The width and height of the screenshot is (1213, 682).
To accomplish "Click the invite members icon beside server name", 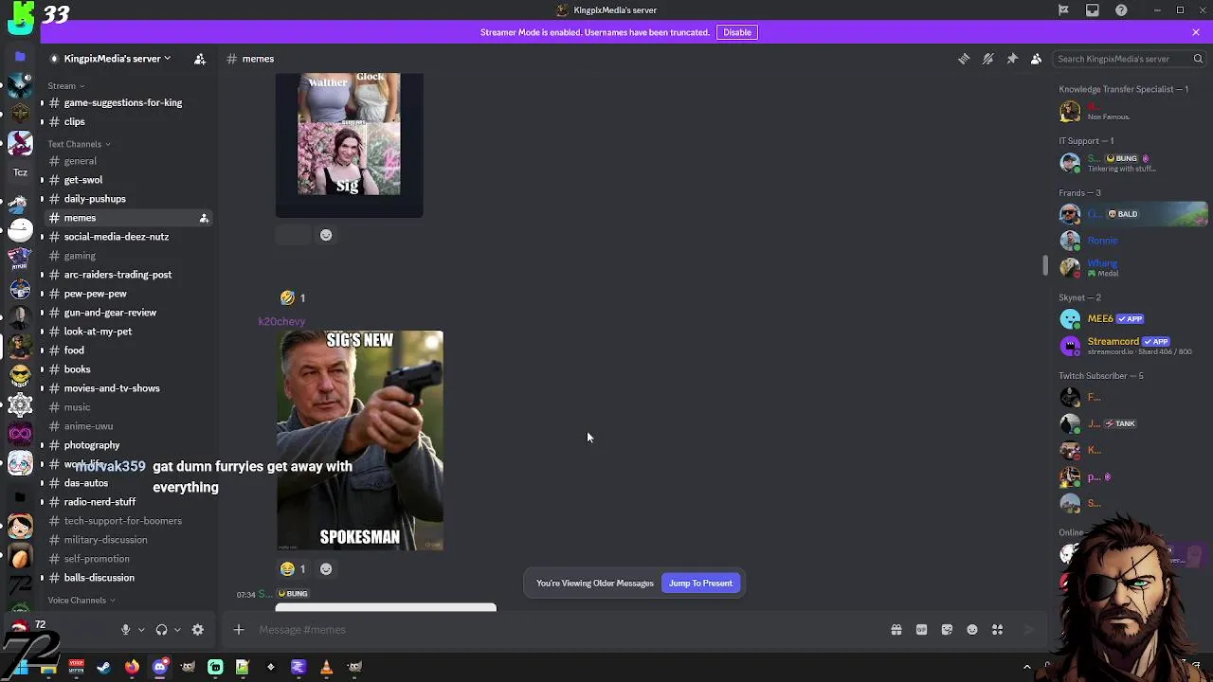I will point(200,59).
